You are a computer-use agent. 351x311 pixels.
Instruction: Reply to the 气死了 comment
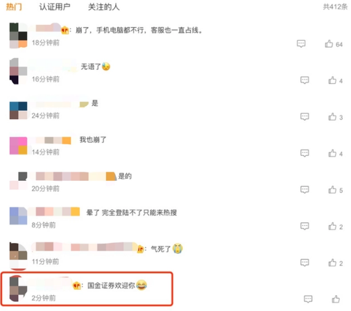click(305, 263)
